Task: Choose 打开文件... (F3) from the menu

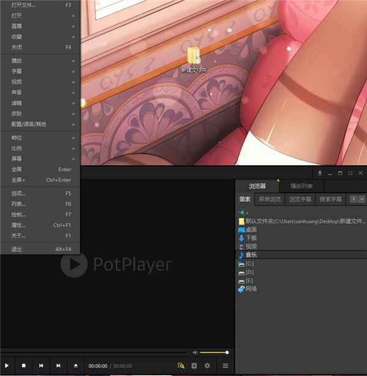Action: 40,6
